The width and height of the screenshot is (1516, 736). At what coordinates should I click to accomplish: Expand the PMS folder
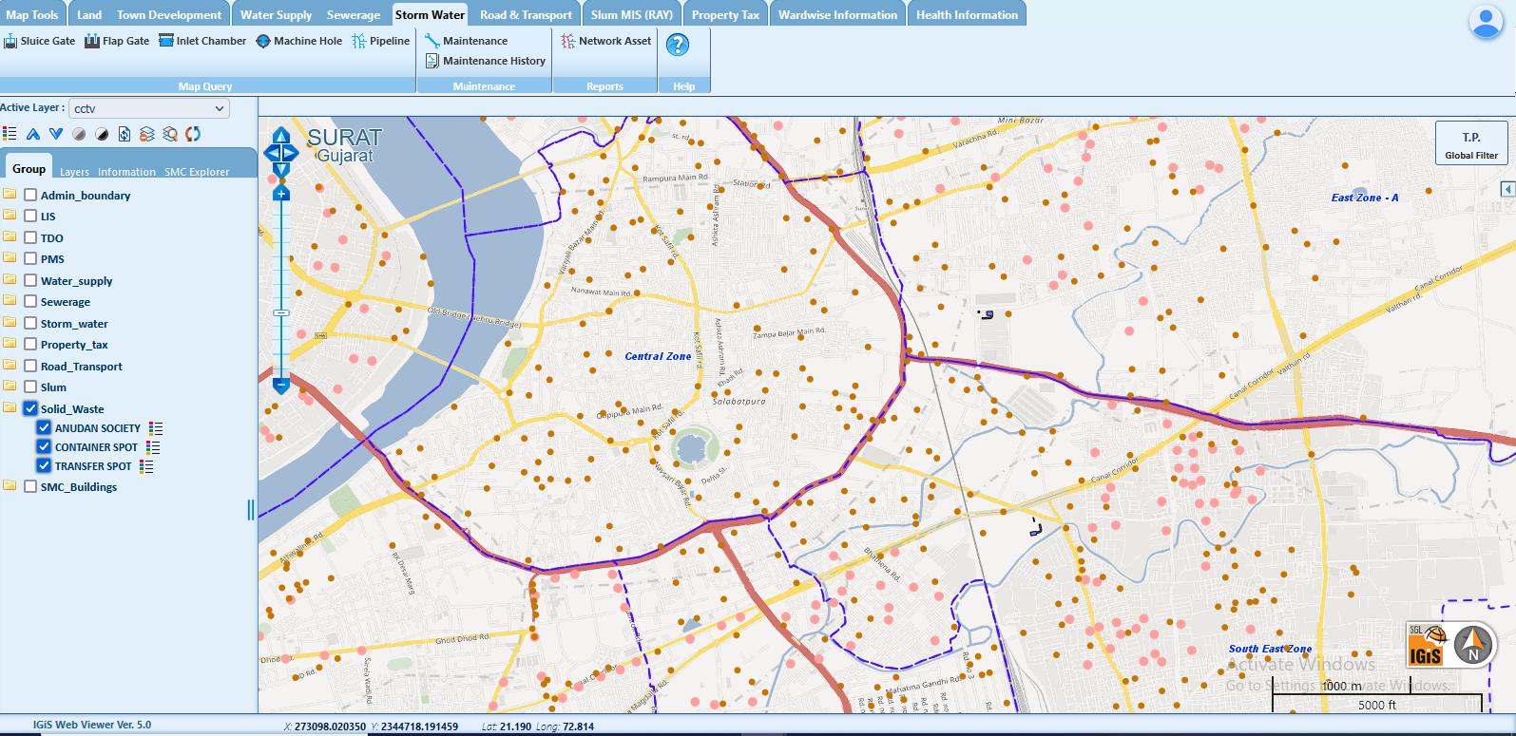[10, 257]
